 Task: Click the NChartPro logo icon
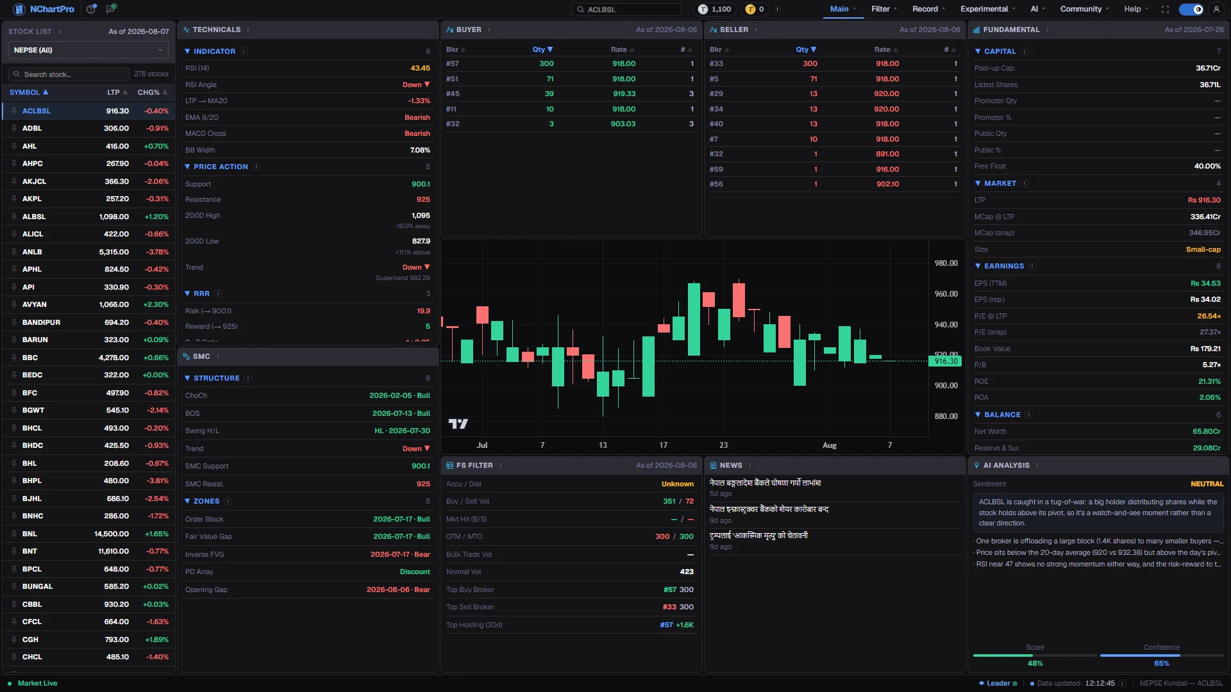point(19,9)
